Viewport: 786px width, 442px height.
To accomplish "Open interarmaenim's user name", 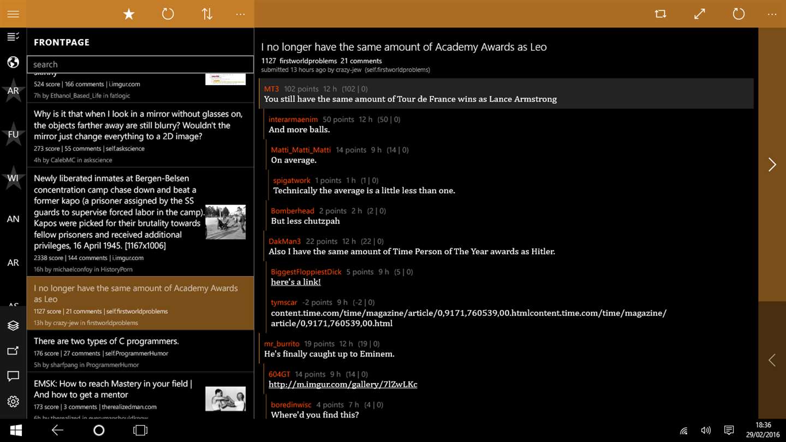I will [293, 120].
